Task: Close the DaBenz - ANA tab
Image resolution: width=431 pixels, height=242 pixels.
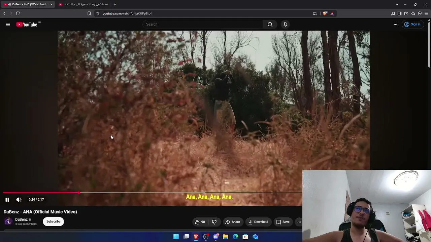Action: (x=51, y=4)
